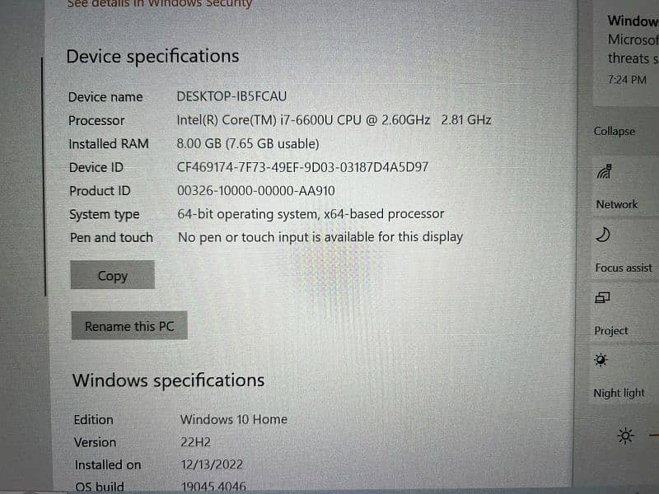Click the Rename this PC button

point(129,325)
